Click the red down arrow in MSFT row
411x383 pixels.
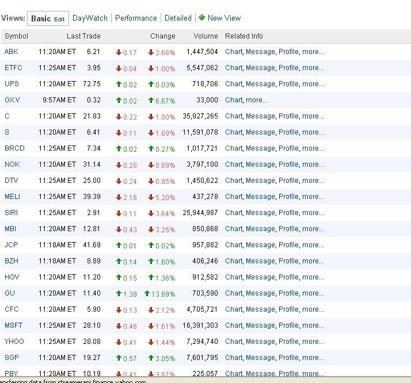pyautogui.click(x=119, y=325)
